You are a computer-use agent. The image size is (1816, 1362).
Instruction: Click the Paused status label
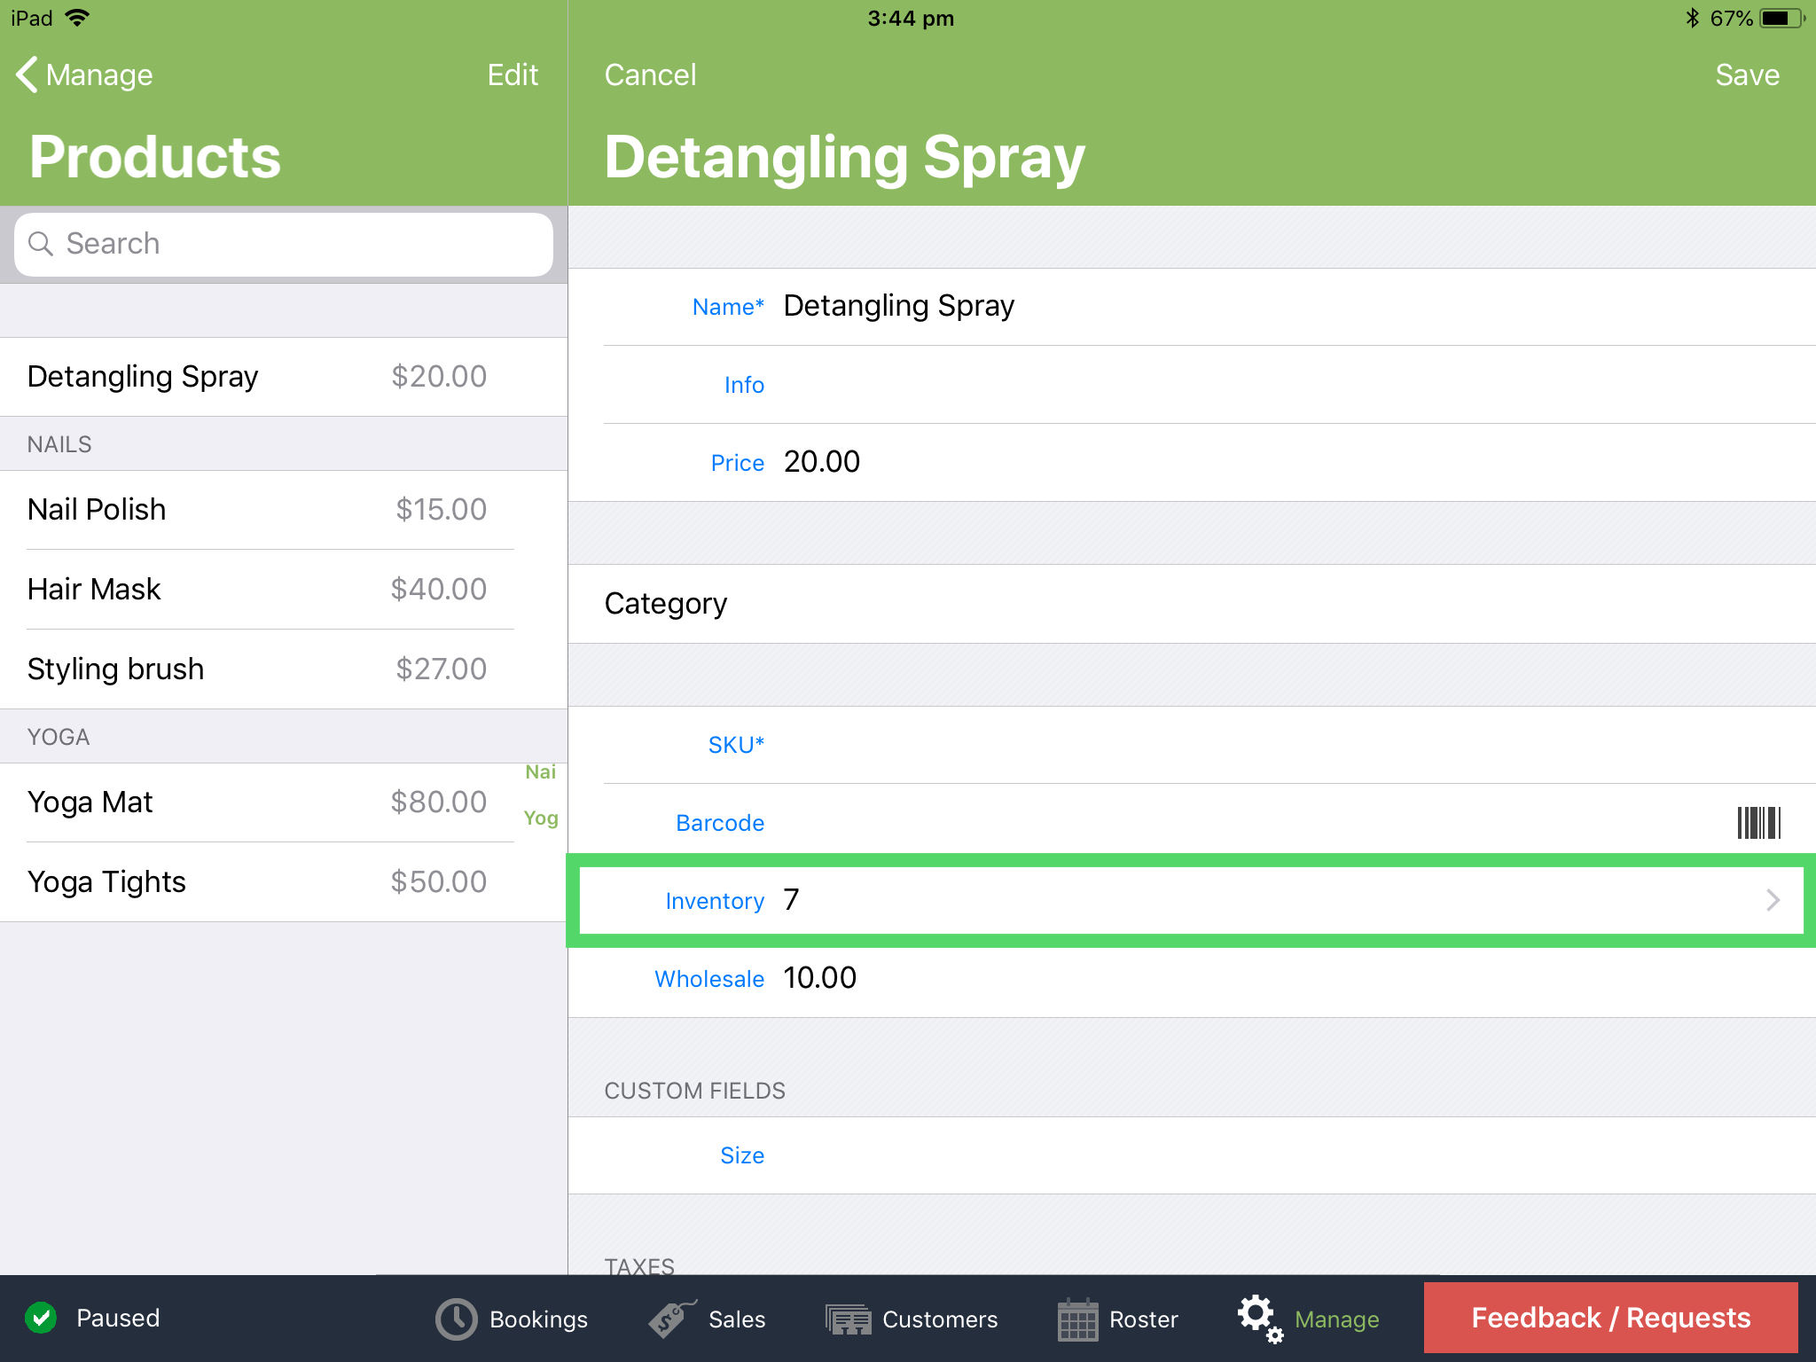tap(118, 1318)
